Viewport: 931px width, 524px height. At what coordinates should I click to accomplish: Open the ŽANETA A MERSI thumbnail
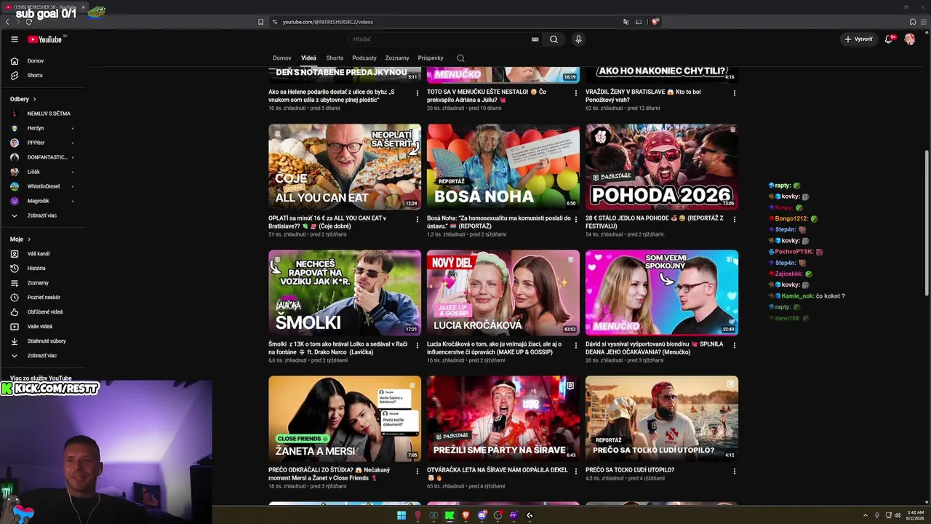pyautogui.click(x=345, y=418)
